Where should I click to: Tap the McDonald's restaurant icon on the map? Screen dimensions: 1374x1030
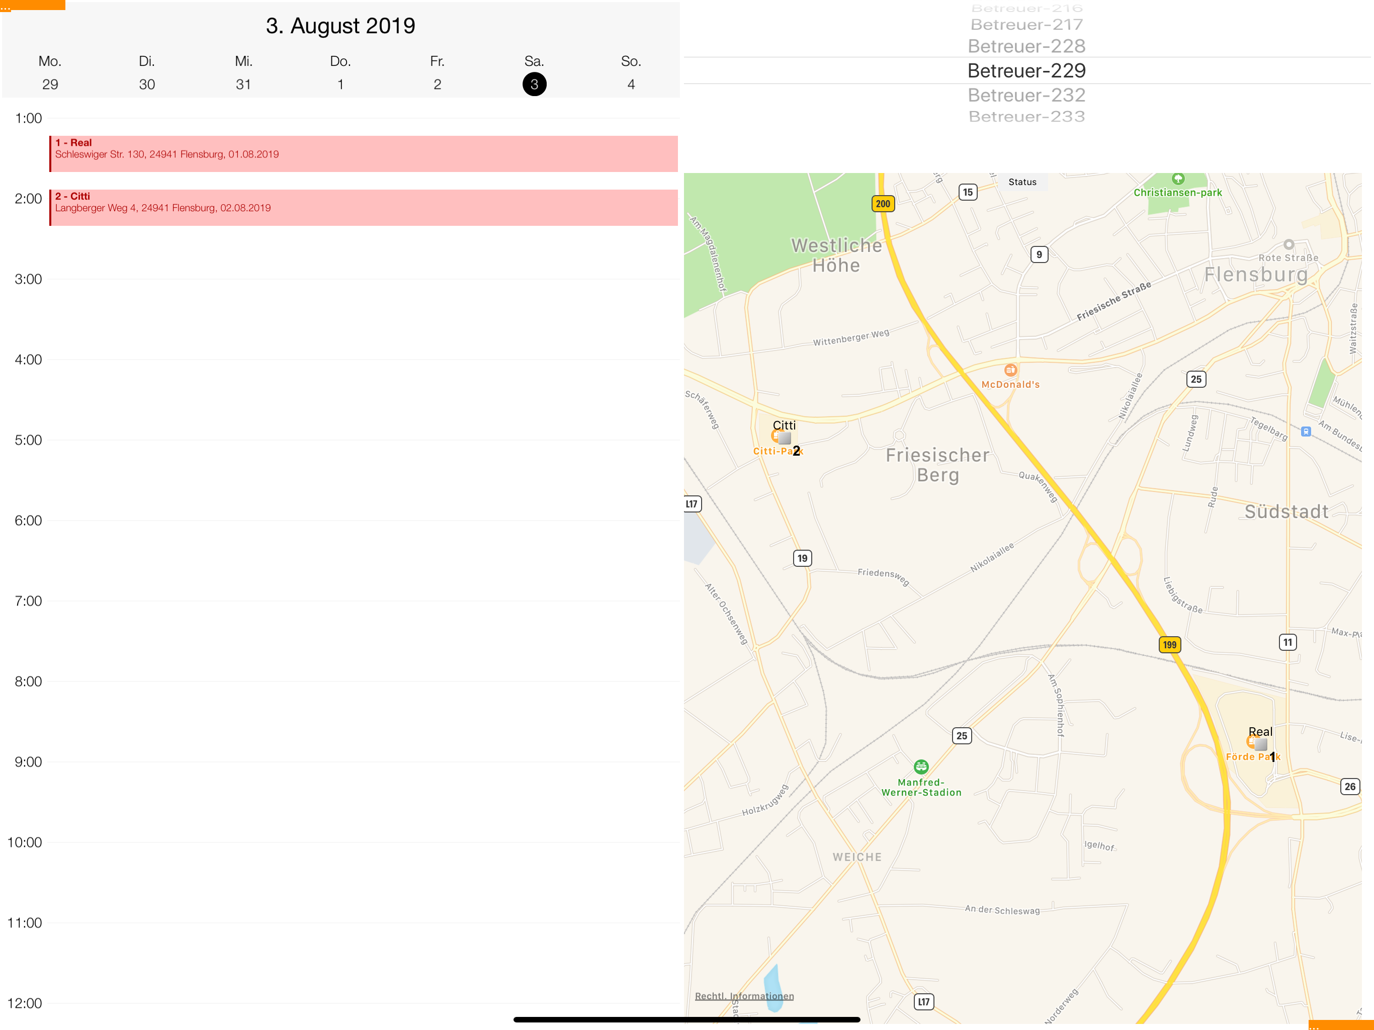point(1010,370)
